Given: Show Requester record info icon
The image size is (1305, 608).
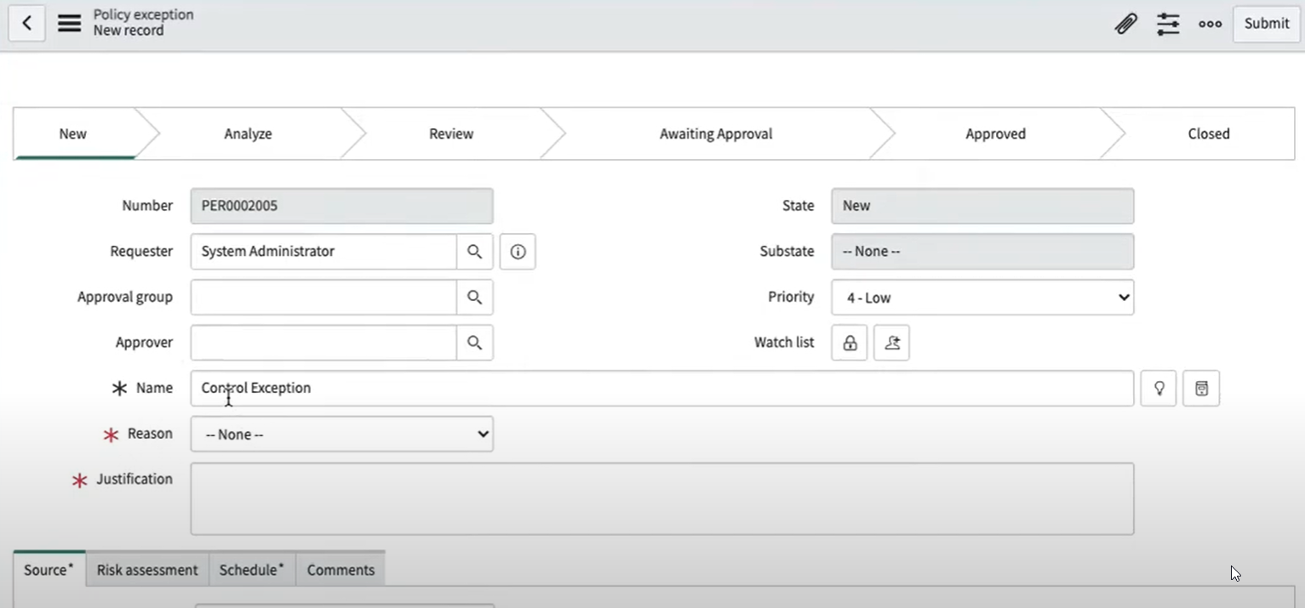Looking at the screenshot, I should point(518,252).
